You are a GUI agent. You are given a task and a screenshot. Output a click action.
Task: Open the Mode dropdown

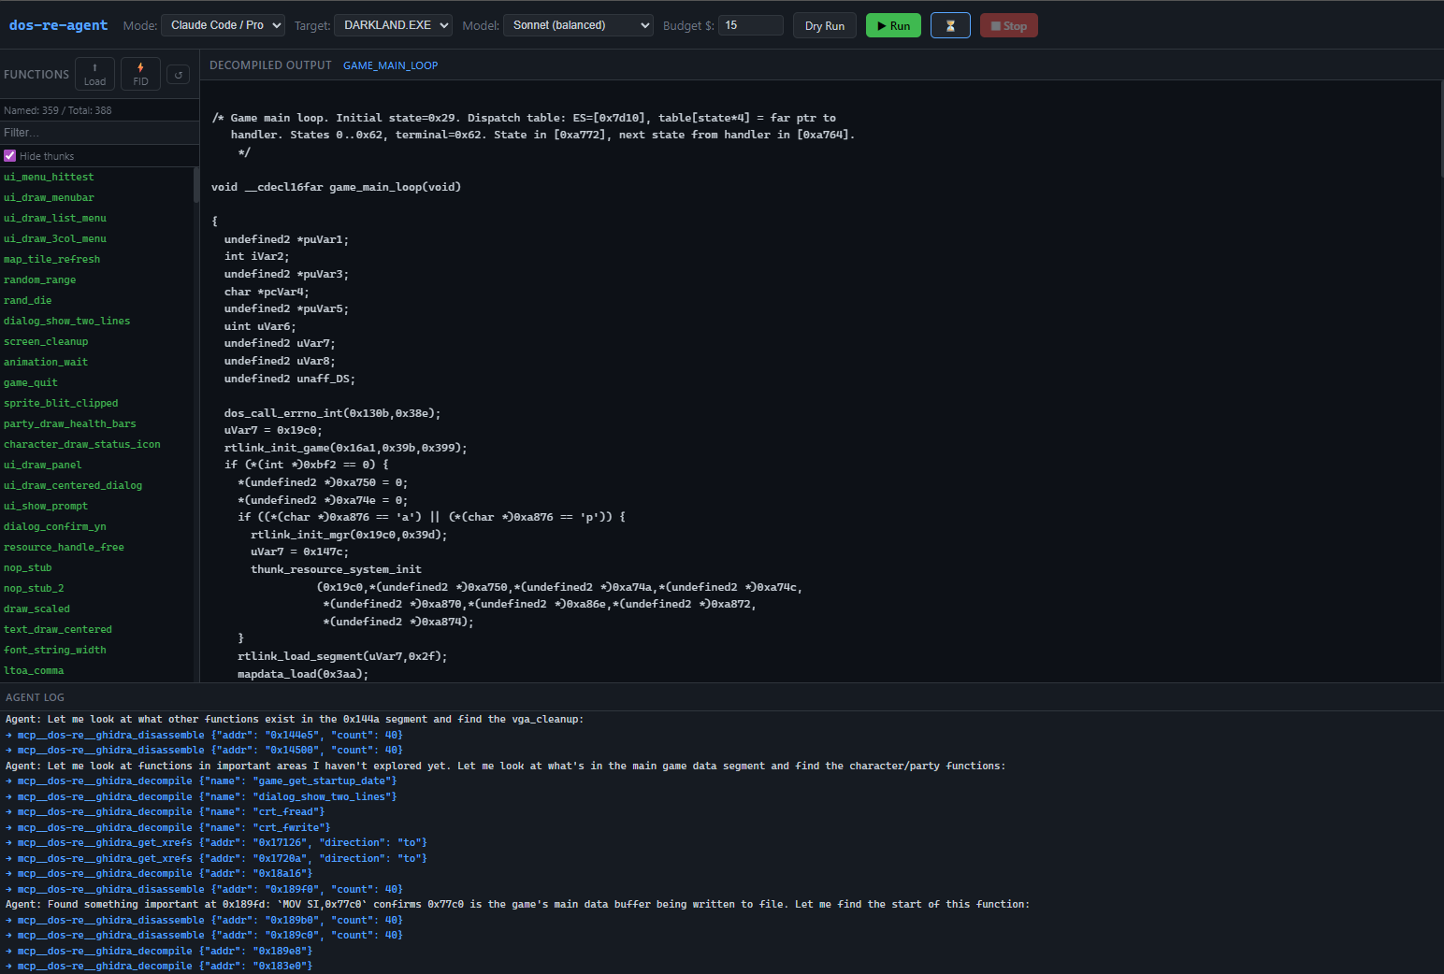[x=223, y=25]
